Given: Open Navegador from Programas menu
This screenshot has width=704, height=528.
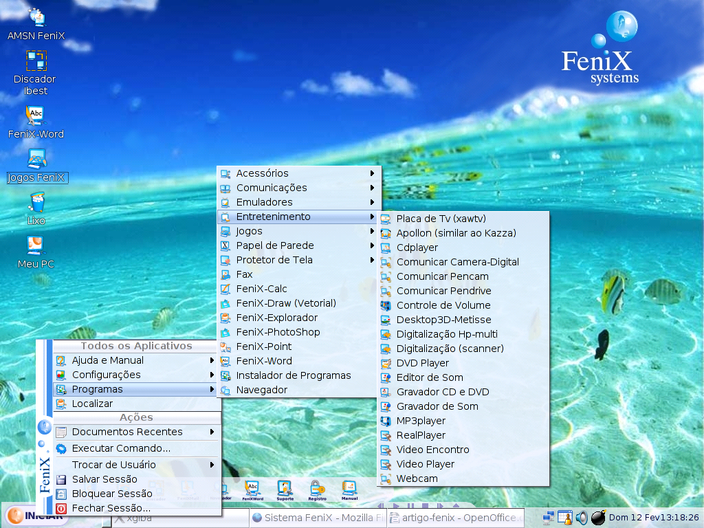Looking at the screenshot, I should [x=298, y=390].
